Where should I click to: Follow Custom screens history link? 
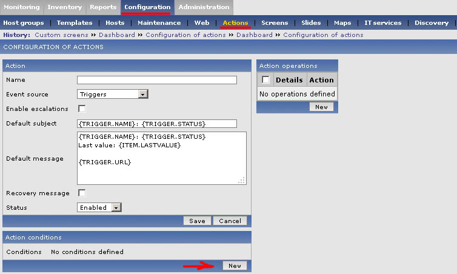[61, 35]
